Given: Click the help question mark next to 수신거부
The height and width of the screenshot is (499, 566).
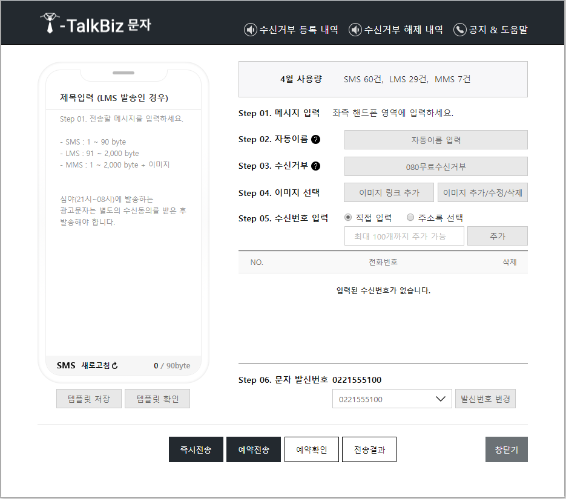Looking at the screenshot, I should click(315, 166).
